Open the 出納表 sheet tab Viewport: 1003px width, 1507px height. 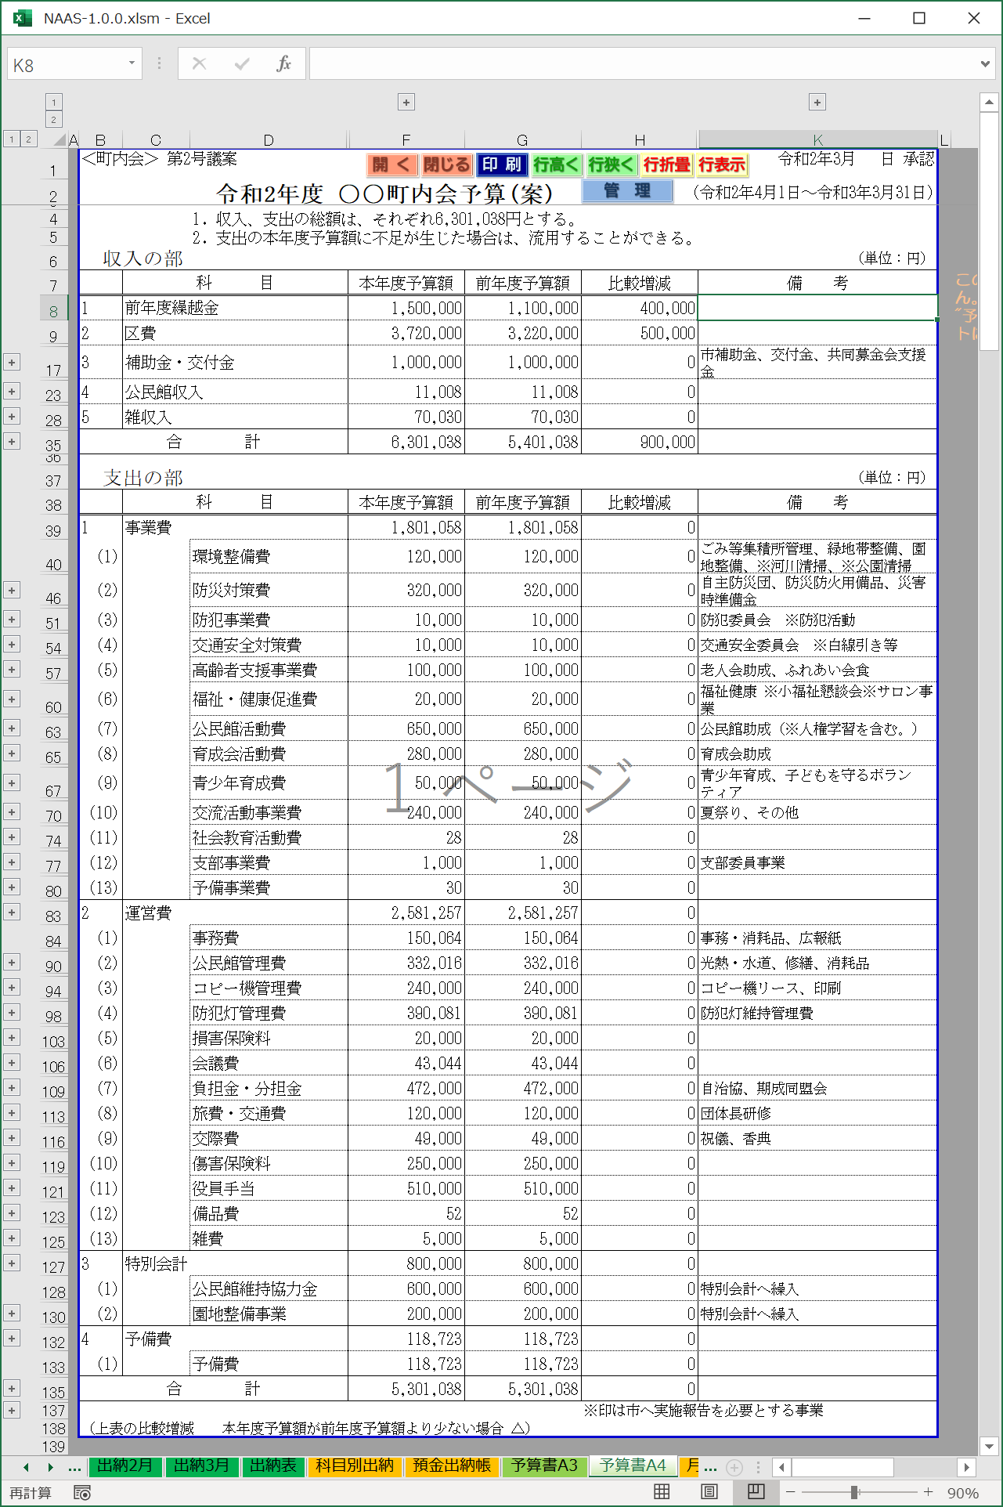(273, 1465)
